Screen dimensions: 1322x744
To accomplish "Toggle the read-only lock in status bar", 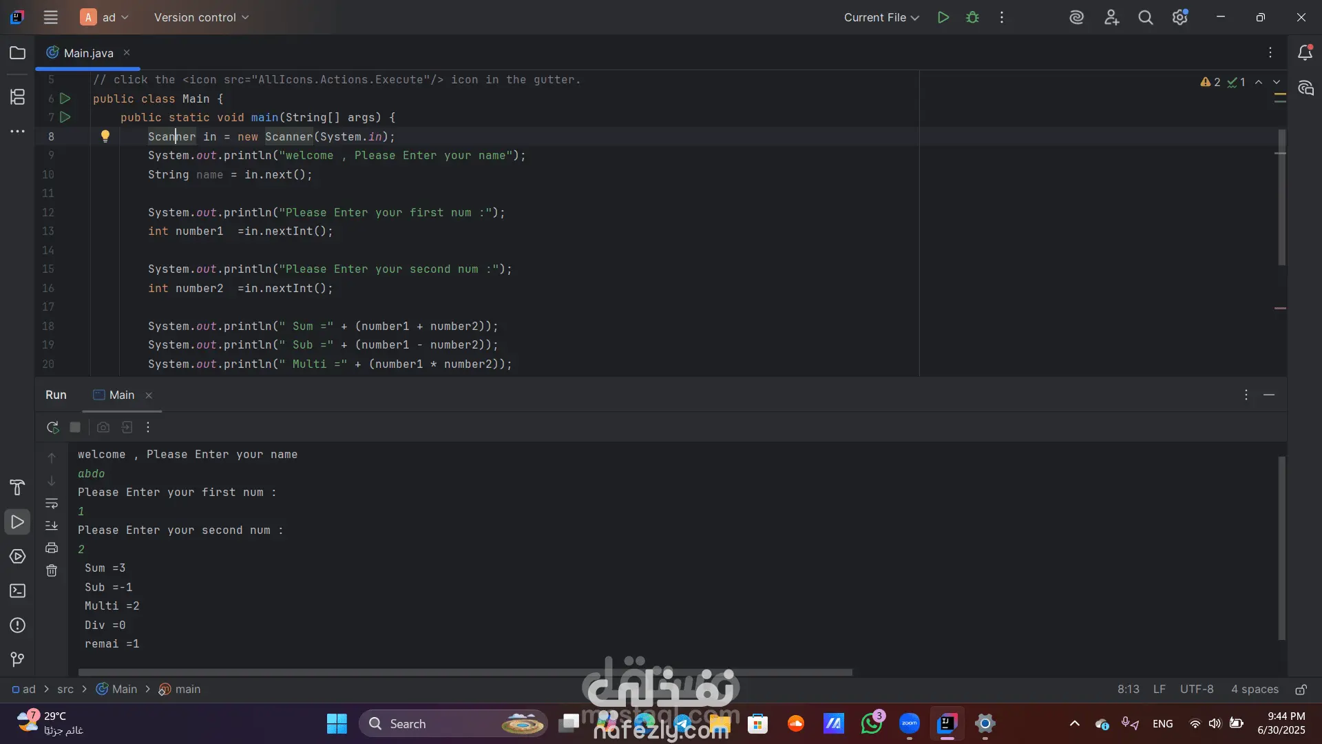I will point(1301,690).
